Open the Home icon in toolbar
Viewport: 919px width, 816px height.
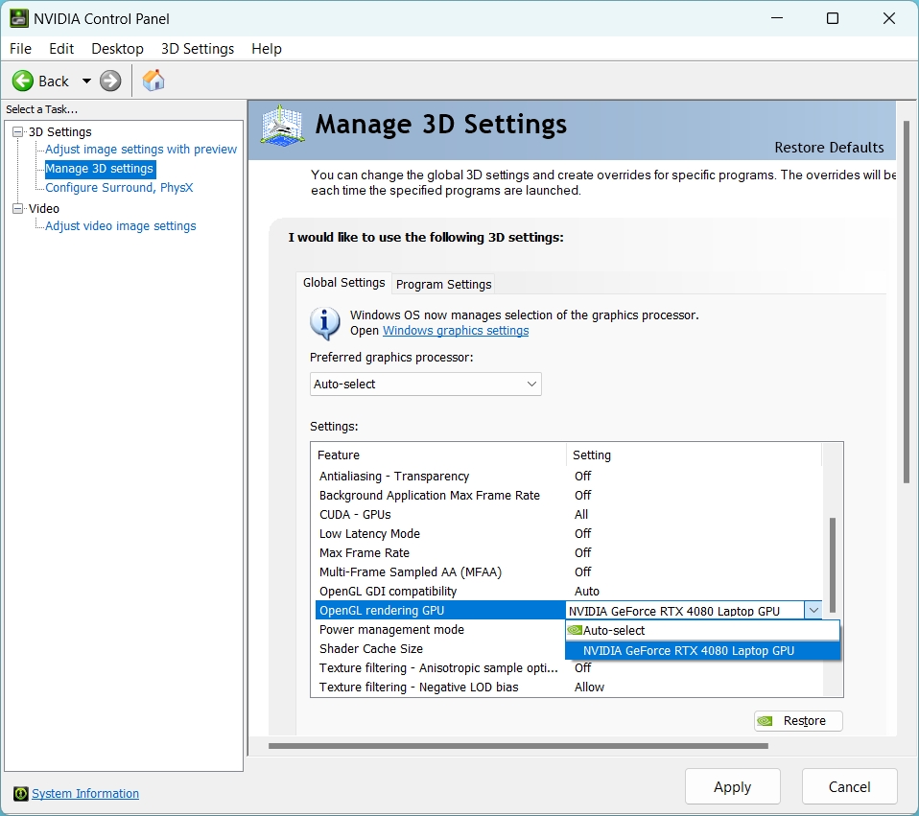[x=153, y=81]
